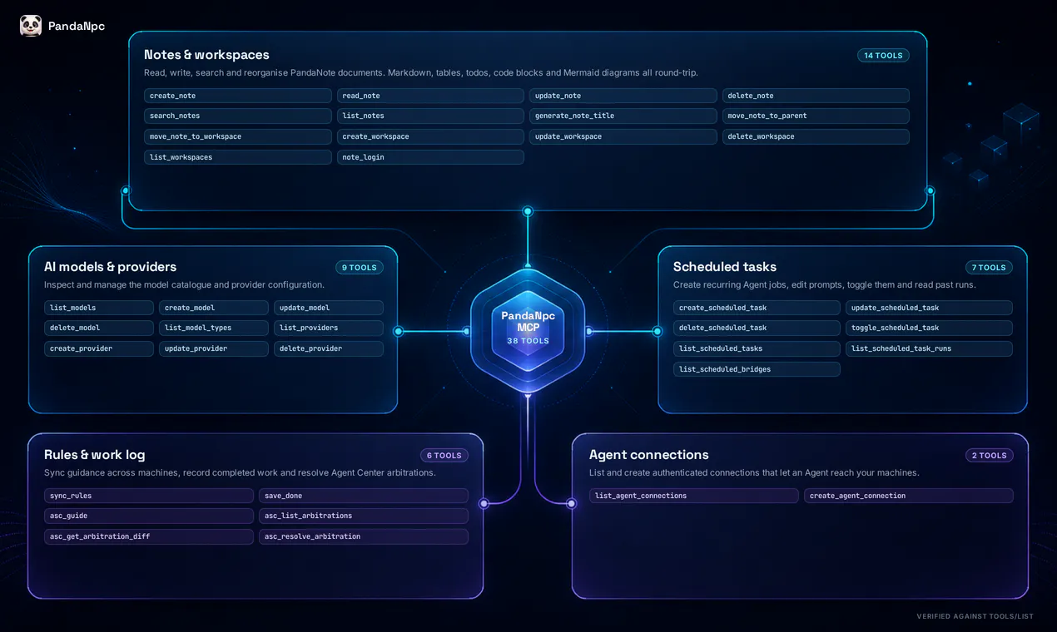Screen dimensions: 1057x632
Task: Select list_scheduled_tasks chip
Action: coord(757,348)
